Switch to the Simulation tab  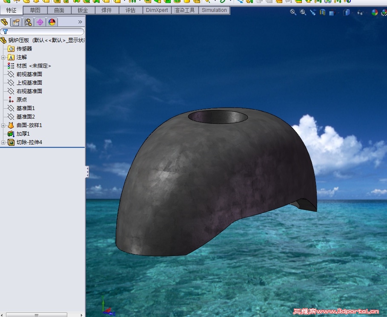pyautogui.click(x=214, y=10)
